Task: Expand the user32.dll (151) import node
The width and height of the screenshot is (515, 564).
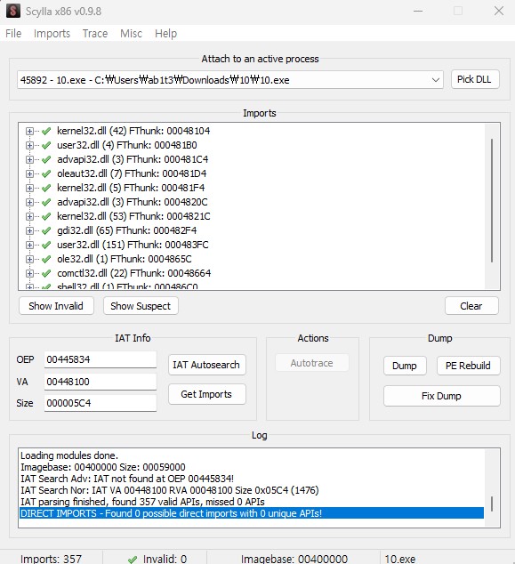Action: (x=29, y=245)
